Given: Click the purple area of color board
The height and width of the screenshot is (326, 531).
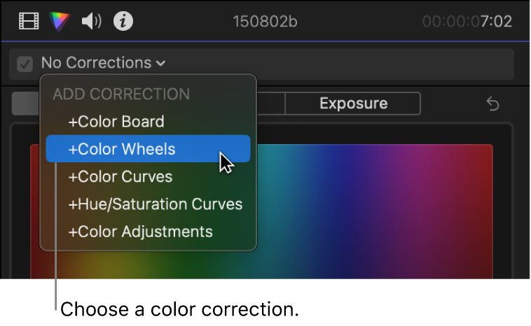Looking at the screenshot, I should (420, 182).
